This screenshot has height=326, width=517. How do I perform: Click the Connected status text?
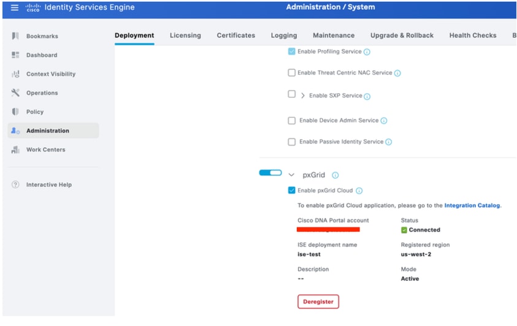[424, 230]
